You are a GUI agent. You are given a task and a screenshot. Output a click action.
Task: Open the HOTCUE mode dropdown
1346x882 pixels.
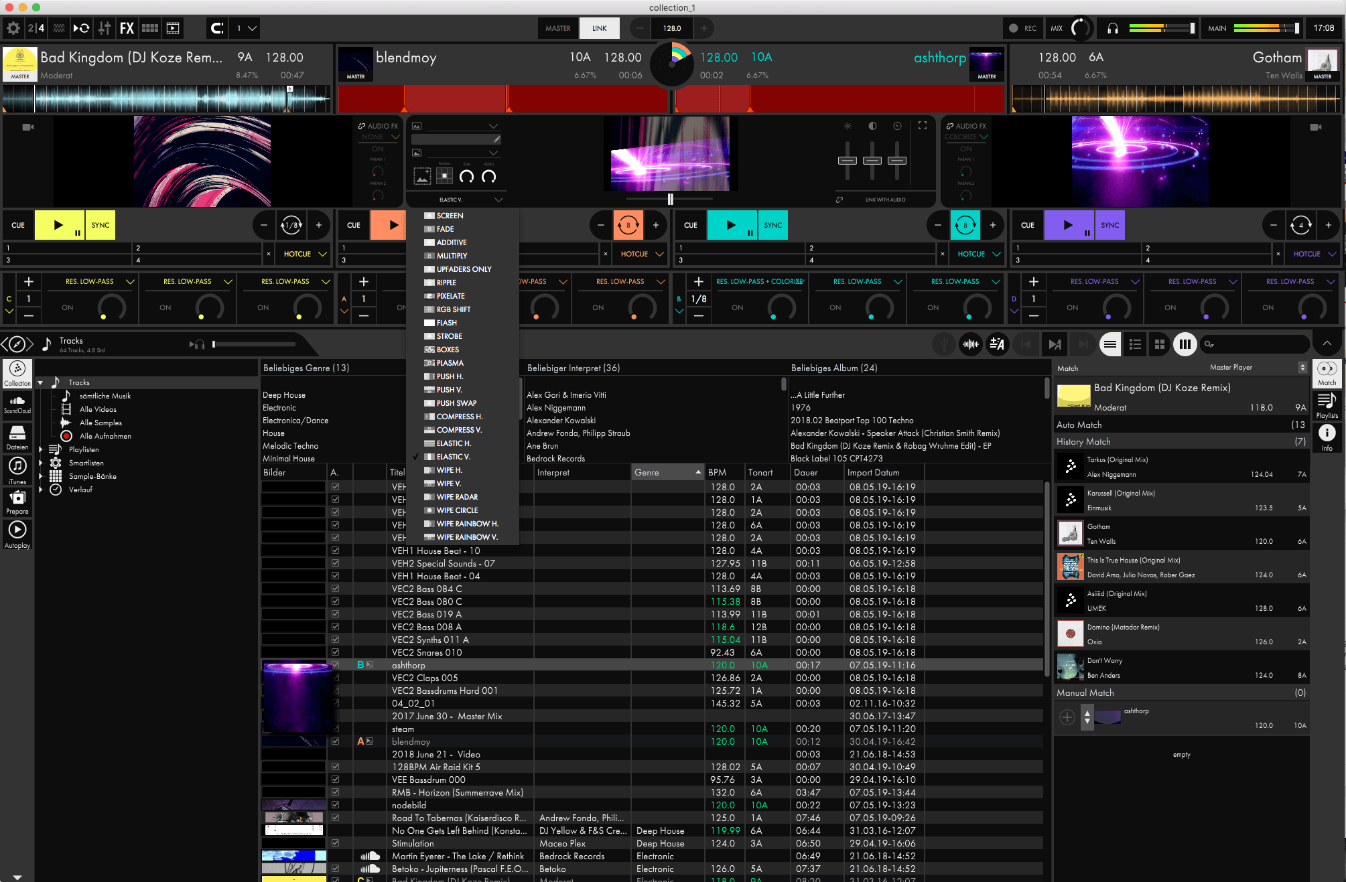[x=304, y=254]
